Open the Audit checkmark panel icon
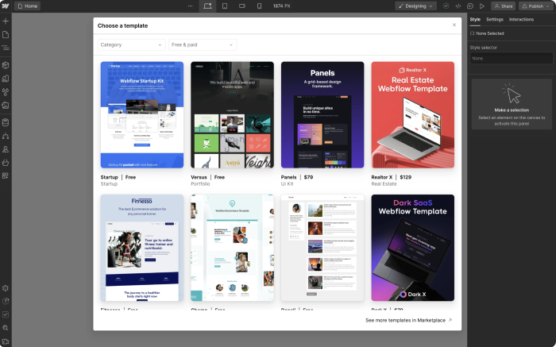The width and height of the screenshot is (556, 347). tap(6, 314)
